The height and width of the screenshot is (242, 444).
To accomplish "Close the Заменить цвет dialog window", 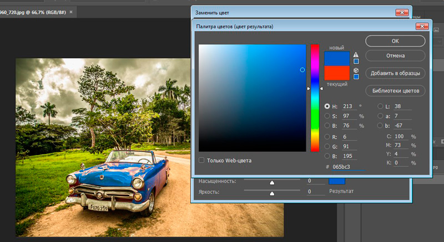I will pos(402,12).
